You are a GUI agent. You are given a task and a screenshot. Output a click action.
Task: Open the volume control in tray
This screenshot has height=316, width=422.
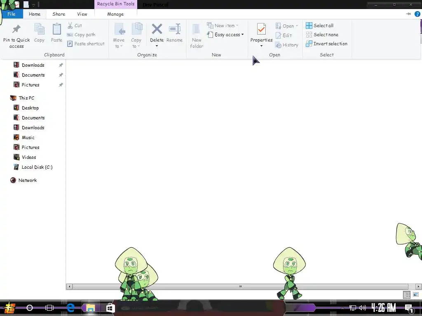coord(363,308)
